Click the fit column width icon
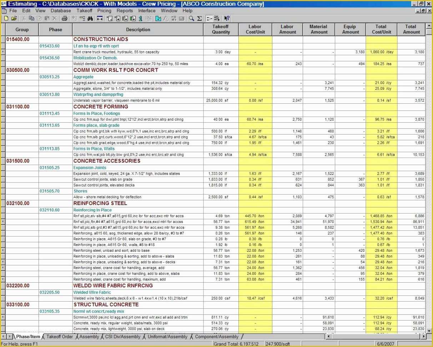The height and width of the screenshot is (347, 433). pyautogui.click(x=100, y=18)
